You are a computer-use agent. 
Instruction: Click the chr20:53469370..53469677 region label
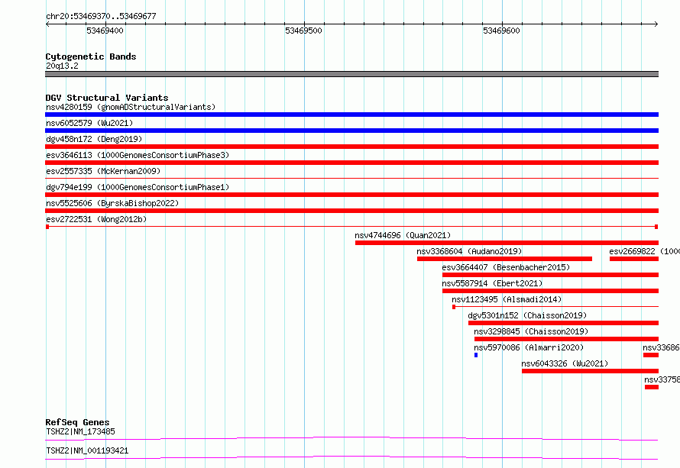101,16
